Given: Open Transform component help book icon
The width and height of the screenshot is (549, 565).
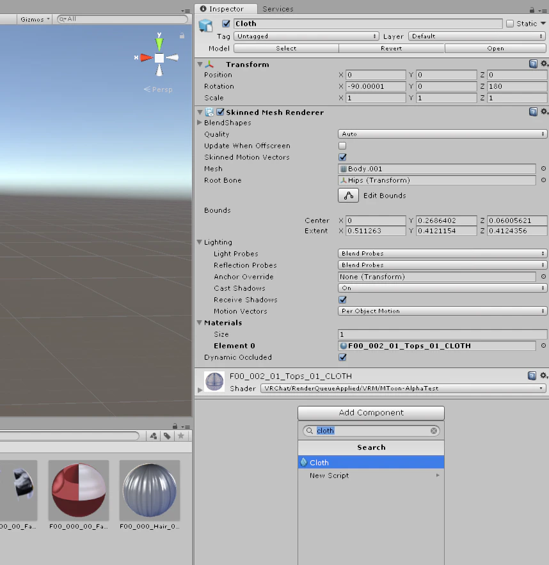Looking at the screenshot, I should (533, 64).
